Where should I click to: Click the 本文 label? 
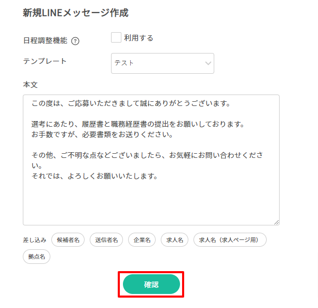pos(31,84)
